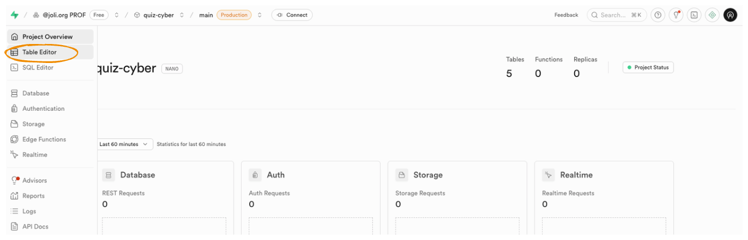Expand the quiz-cyber project switcher
Image resolution: width=748 pixels, height=240 pixels.
[x=182, y=15]
